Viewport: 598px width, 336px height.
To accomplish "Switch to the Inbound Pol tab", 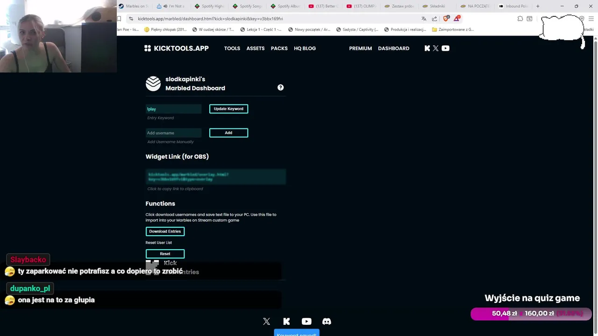I will point(513,6).
